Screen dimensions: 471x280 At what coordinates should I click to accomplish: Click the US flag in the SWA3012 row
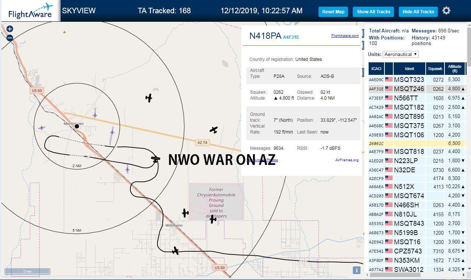pyautogui.click(x=389, y=270)
